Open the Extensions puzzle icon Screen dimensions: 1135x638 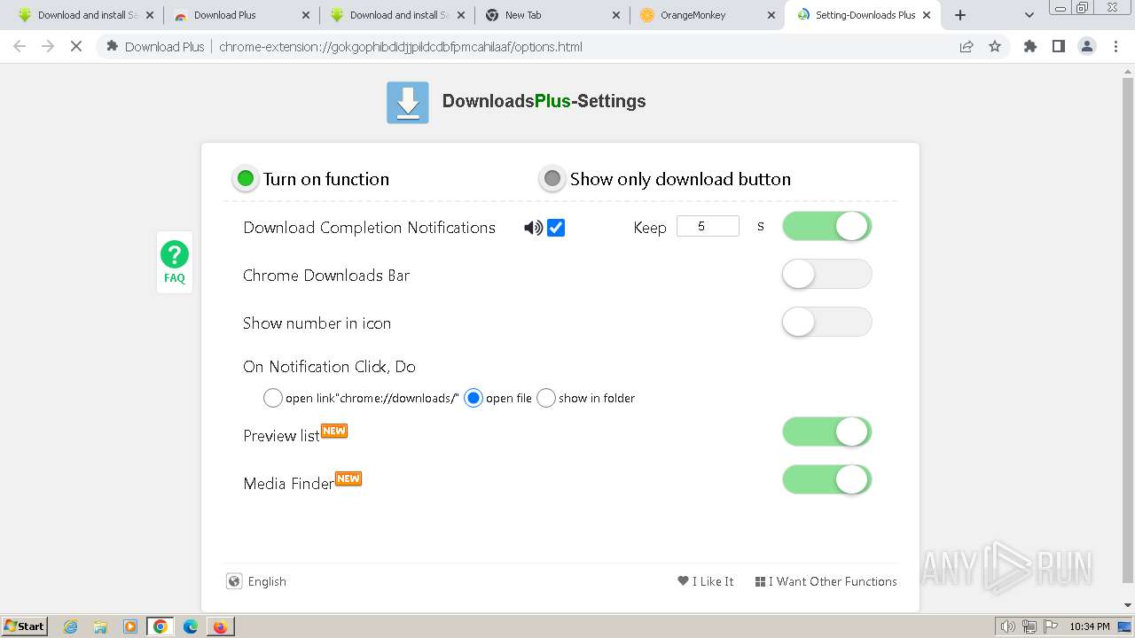coord(1030,46)
